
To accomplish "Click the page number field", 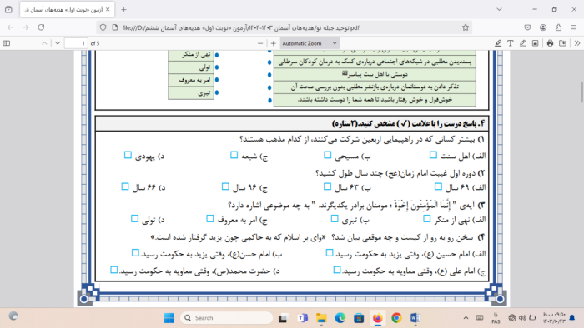I will pos(76,43).
